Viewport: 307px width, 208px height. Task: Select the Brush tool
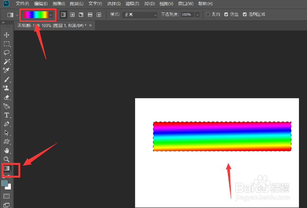(x=7, y=79)
